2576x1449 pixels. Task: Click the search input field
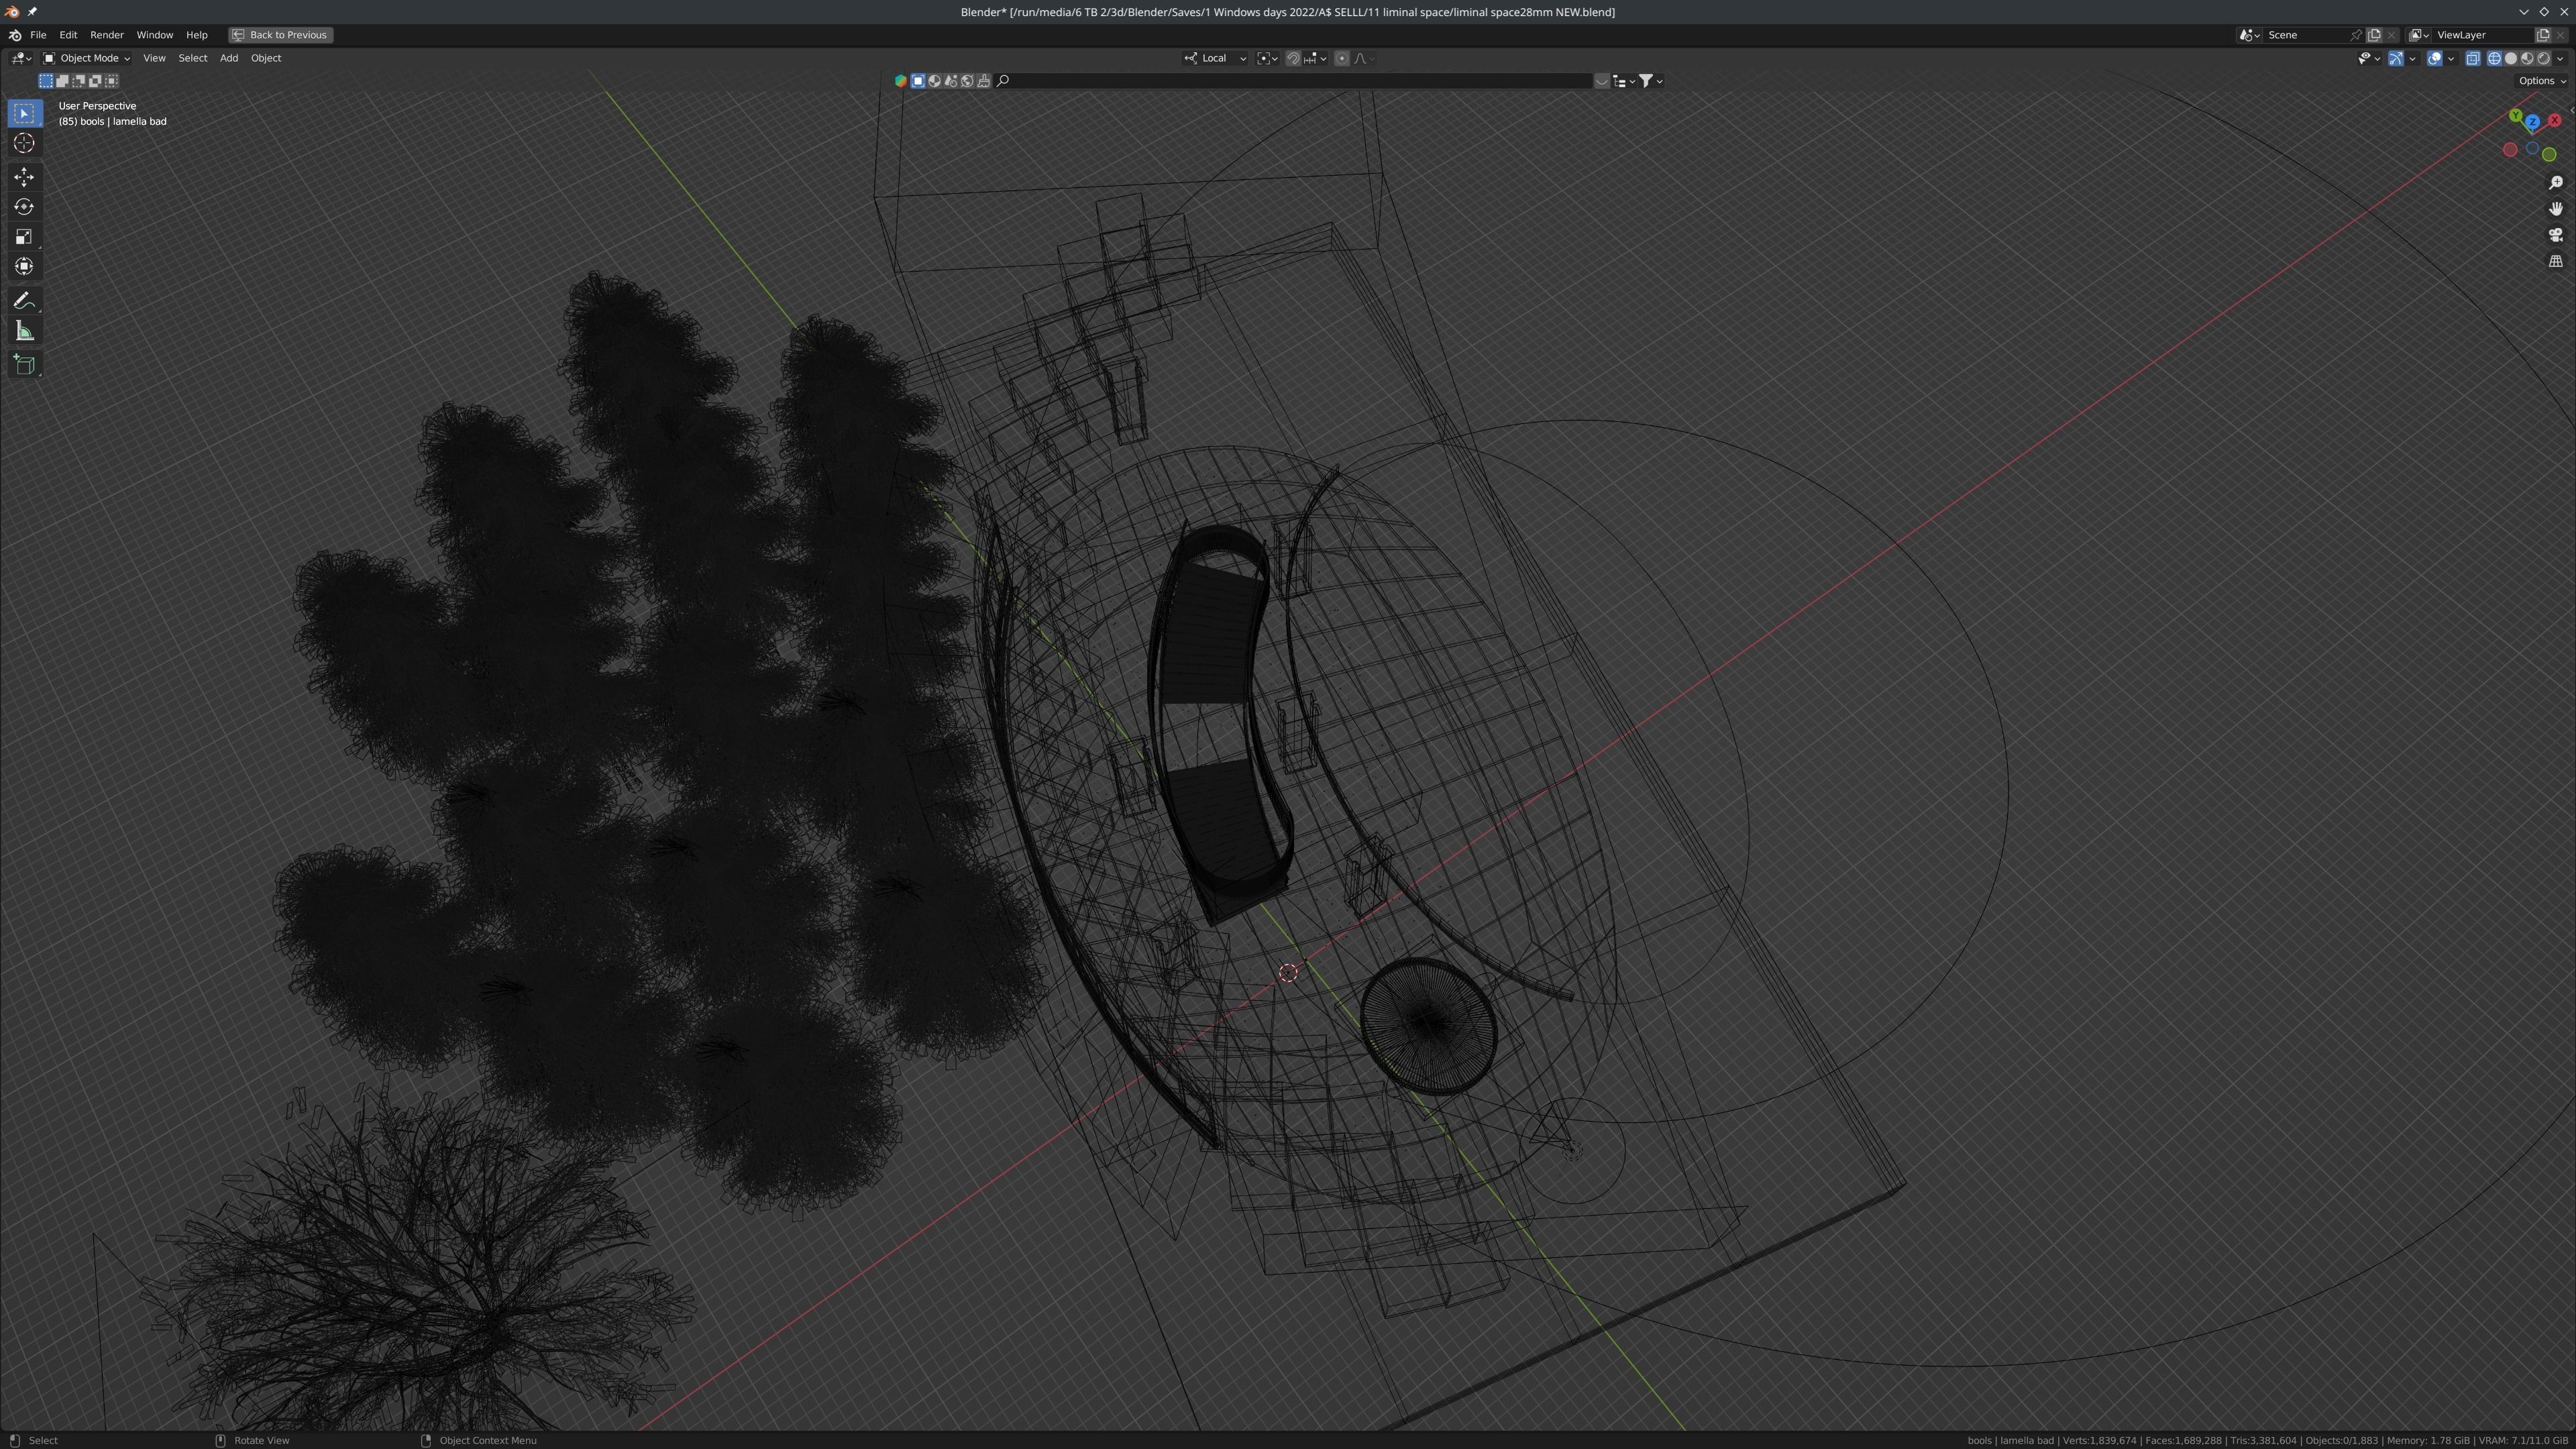pyautogui.click(x=1300, y=81)
